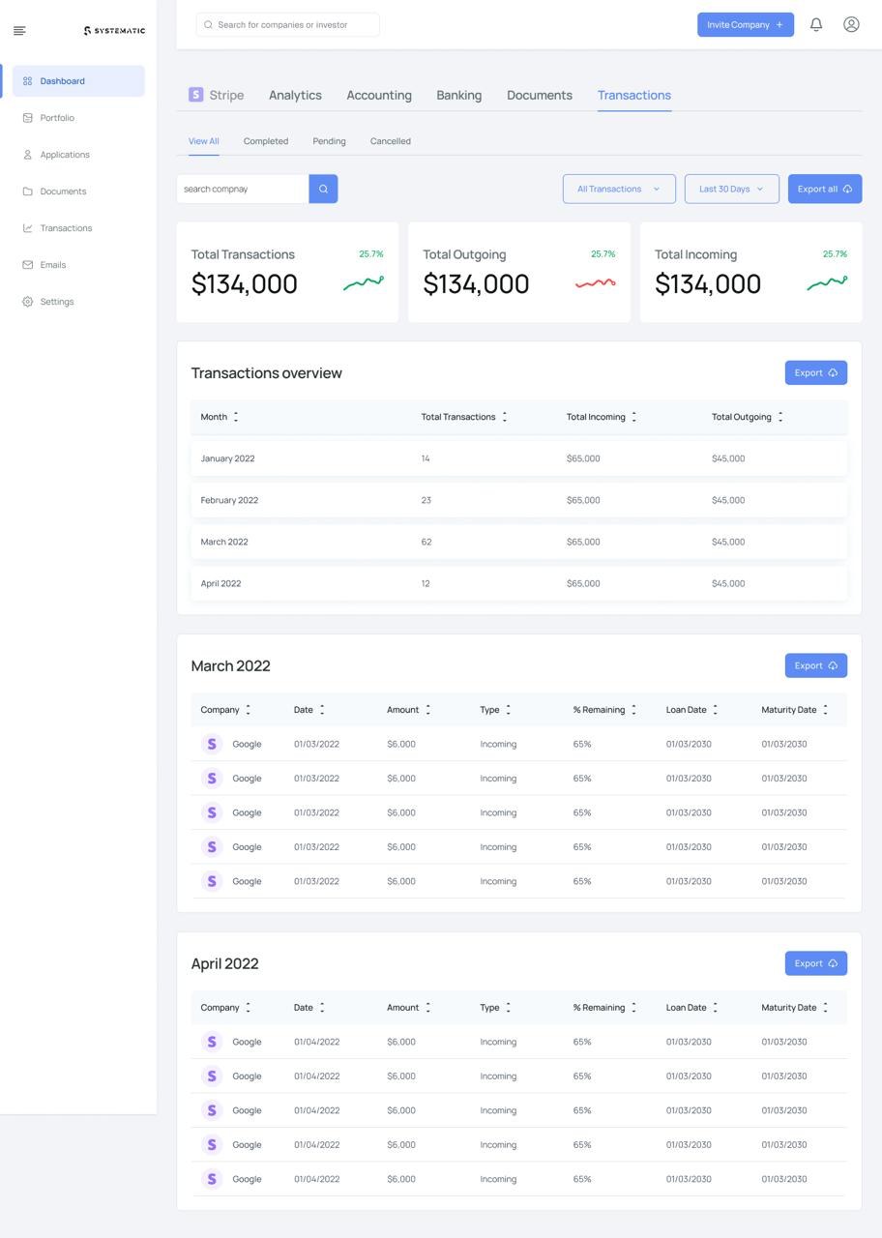This screenshot has width=882, height=1238.
Task: Click the blue search magnifier button
Action: (x=323, y=189)
